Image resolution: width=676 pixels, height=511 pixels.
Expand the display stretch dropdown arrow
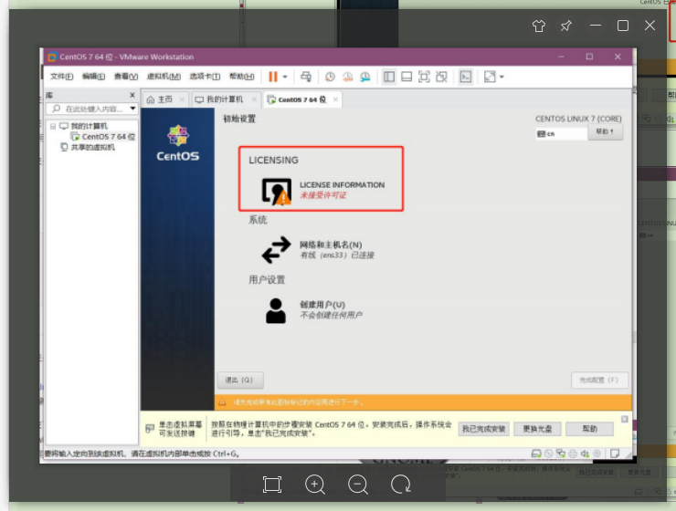coord(502,77)
